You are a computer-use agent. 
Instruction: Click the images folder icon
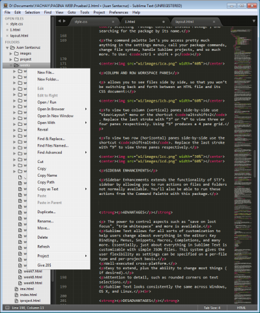point(16,53)
